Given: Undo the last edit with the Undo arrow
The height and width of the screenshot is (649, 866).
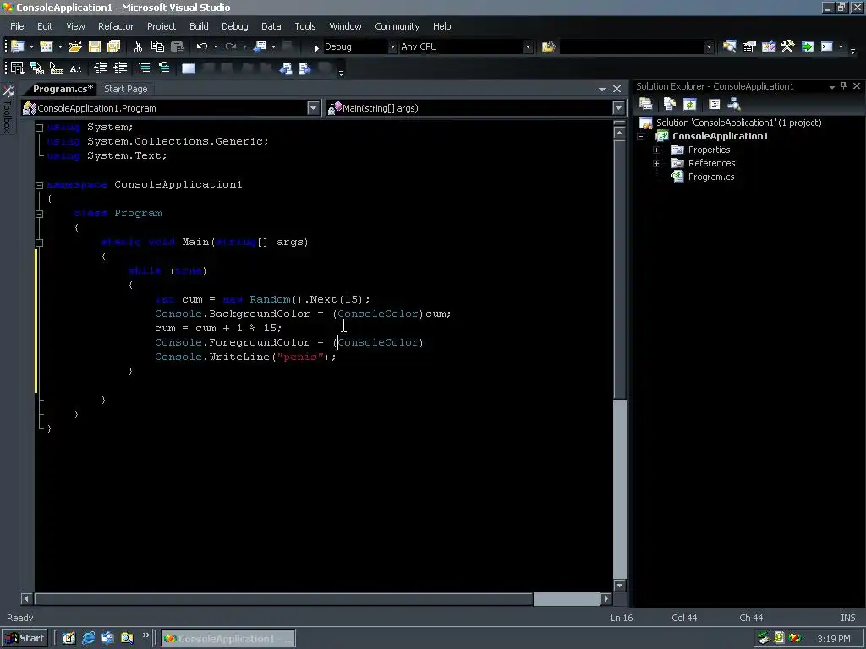Looking at the screenshot, I should [202, 47].
